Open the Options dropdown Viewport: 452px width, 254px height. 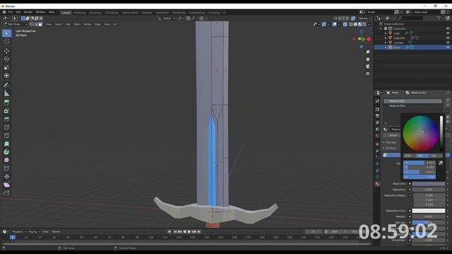364,18
